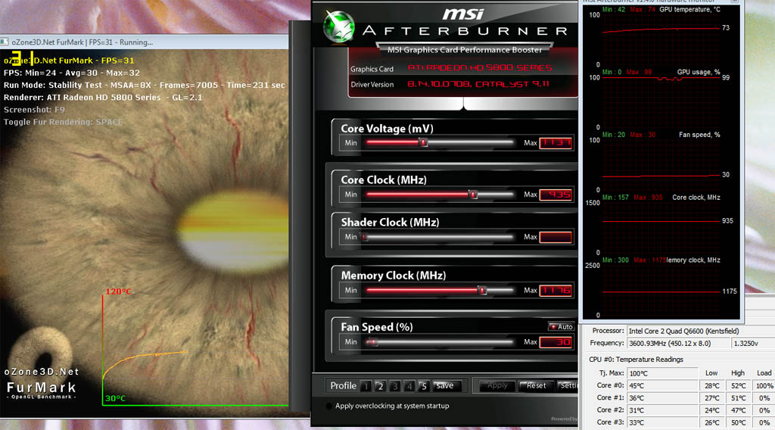Click the 120°C label on FurMark temperature graph
Screen dimensions: 775x430
coord(118,291)
